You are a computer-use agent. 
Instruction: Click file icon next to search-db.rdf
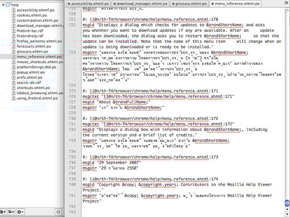click(13, 82)
